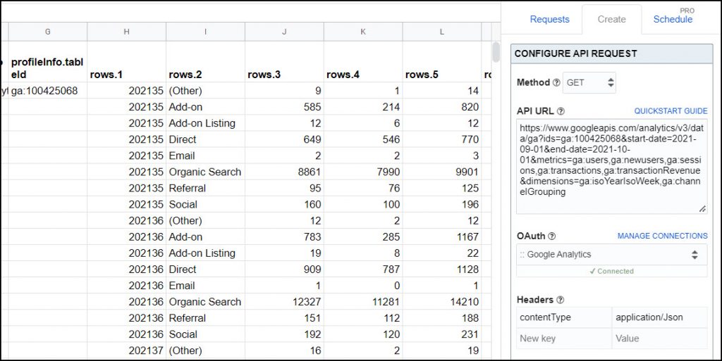The width and height of the screenshot is (722, 361).
Task: Click the profileInfo.tableId header cell
Action: click(x=47, y=62)
